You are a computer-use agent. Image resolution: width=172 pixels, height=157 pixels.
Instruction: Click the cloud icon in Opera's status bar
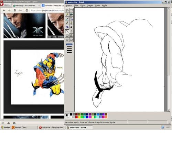9,123
